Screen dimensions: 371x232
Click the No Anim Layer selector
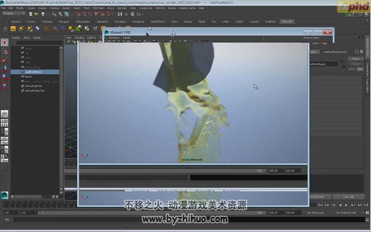click(316, 213)
